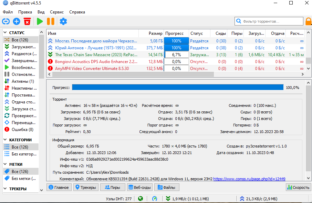312x203 pixels.
Task: Switch to the Веб-сиды tab
Action: tap(139, 187)
